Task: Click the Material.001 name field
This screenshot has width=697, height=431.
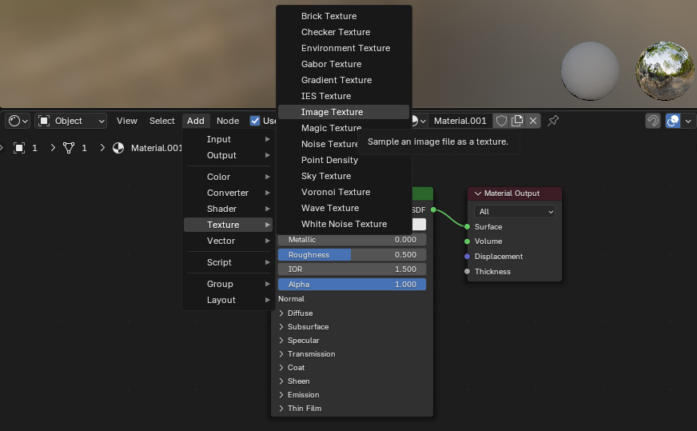Action: point(460,121)
